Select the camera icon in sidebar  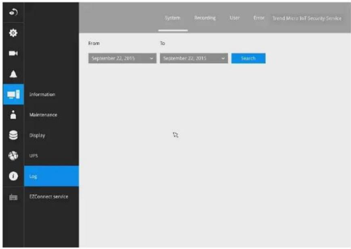[13, 53]
